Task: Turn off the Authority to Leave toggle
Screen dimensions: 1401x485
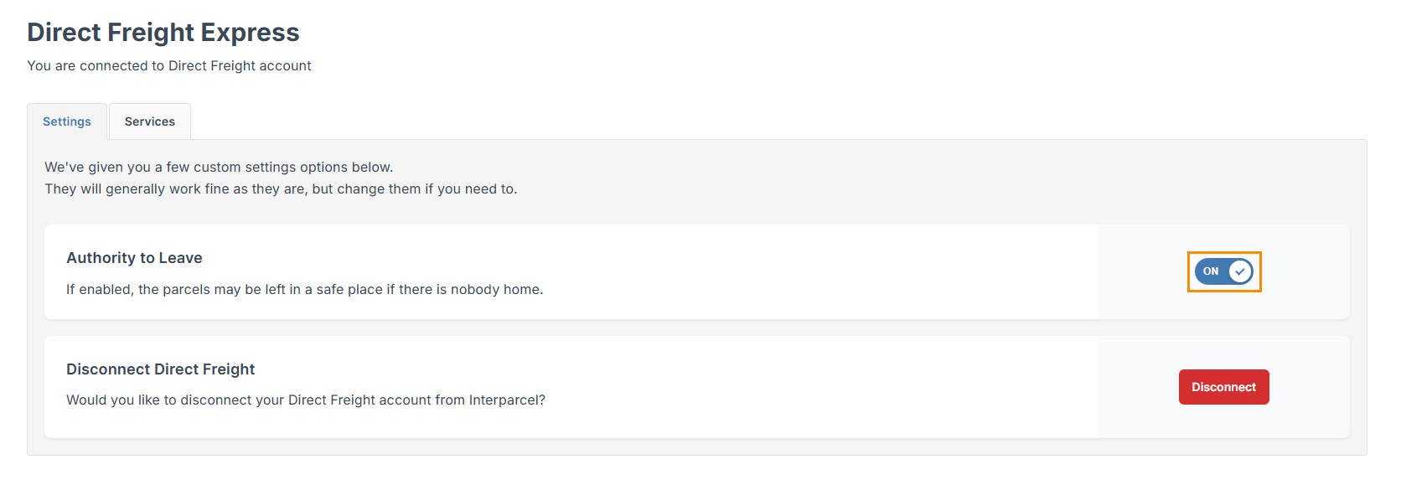Action: (1223, 271)
